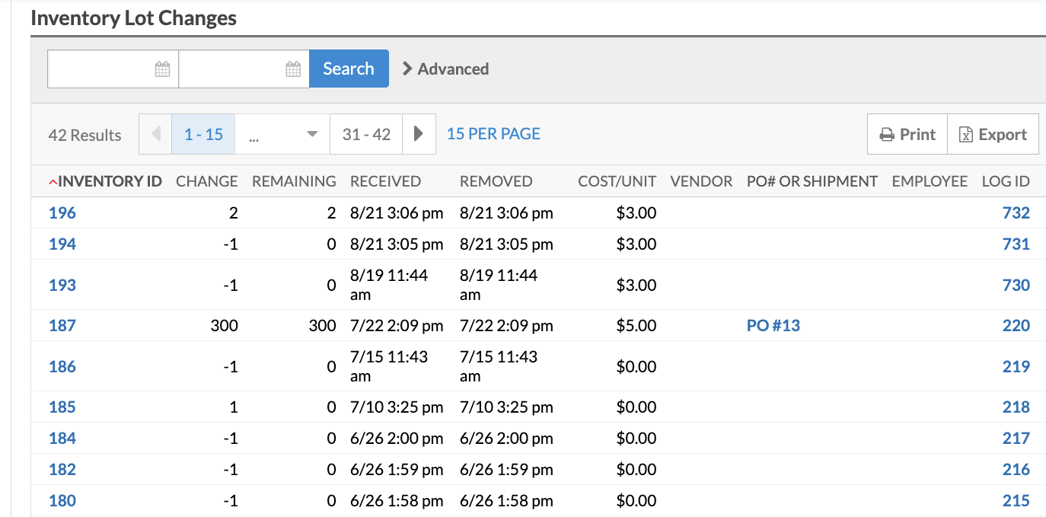Open log ID 732
Screen dimensions: 1046x517
pyautogui.click(x=1016, y=213)
